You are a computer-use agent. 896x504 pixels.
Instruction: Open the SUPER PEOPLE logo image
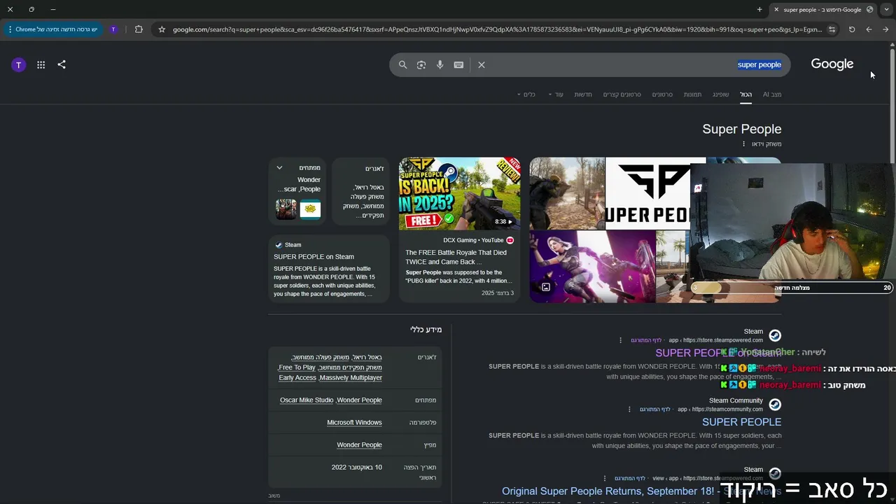[x=647, y=194]
